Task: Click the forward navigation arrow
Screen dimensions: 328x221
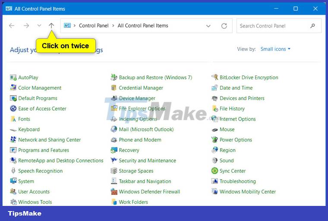Action: click(26, 25)
